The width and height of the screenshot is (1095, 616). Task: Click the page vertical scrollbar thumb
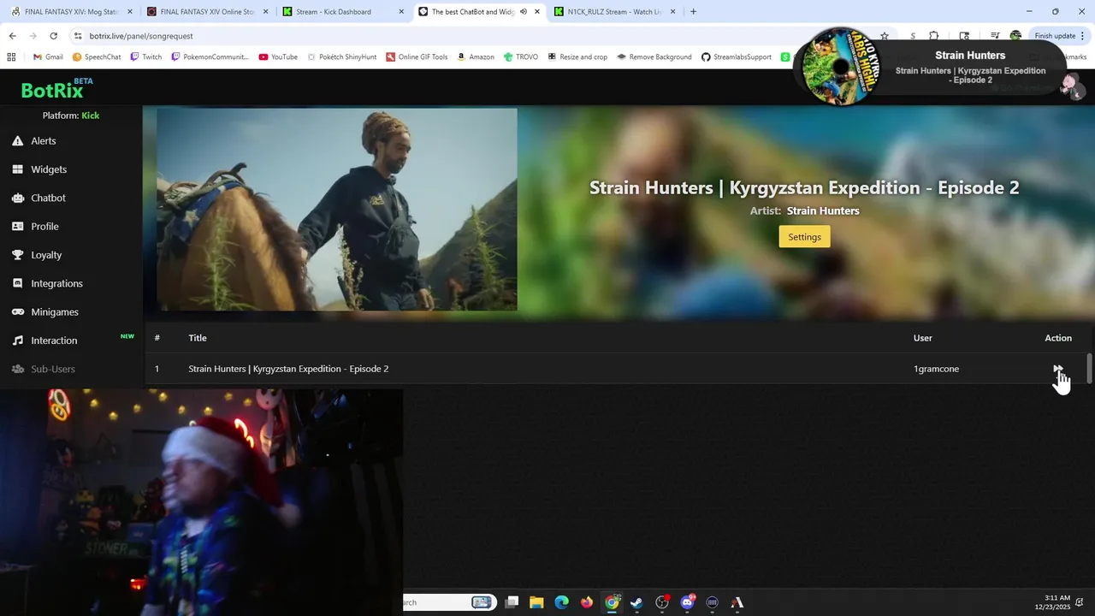tap(1089, 369)
